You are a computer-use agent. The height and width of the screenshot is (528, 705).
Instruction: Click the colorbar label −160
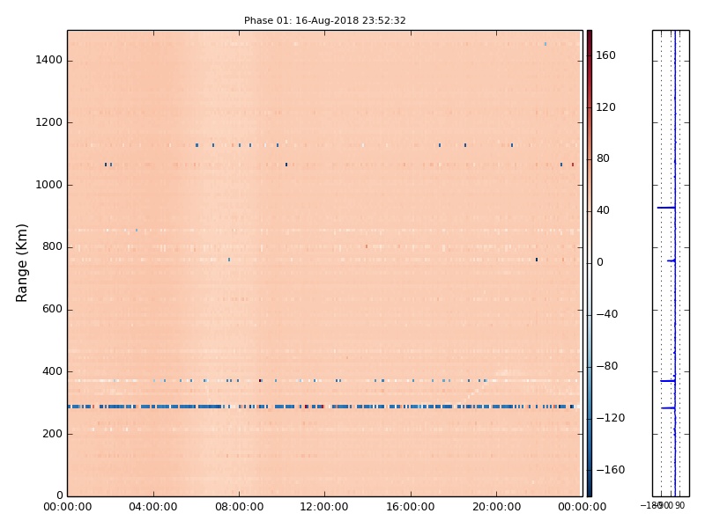coord(610,470)
